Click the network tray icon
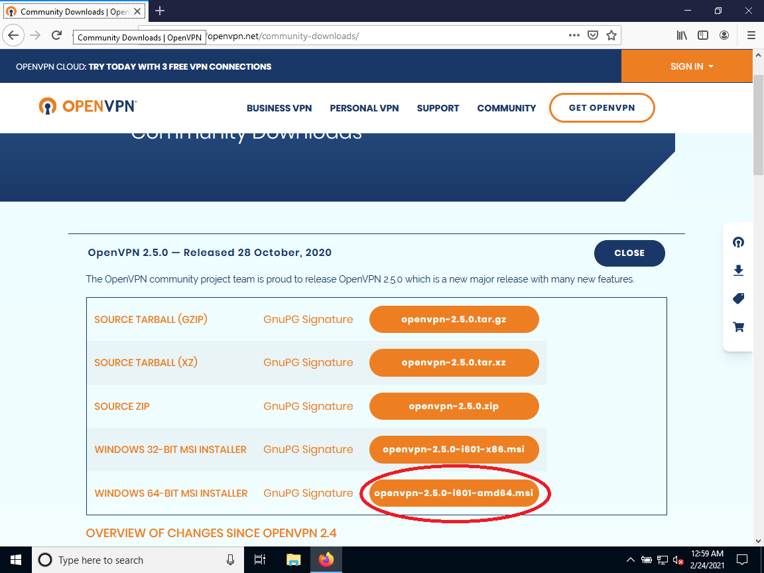The image size is (764, 573). (662, 560)
